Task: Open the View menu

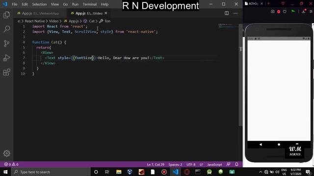Action: (x=54, y=4)
